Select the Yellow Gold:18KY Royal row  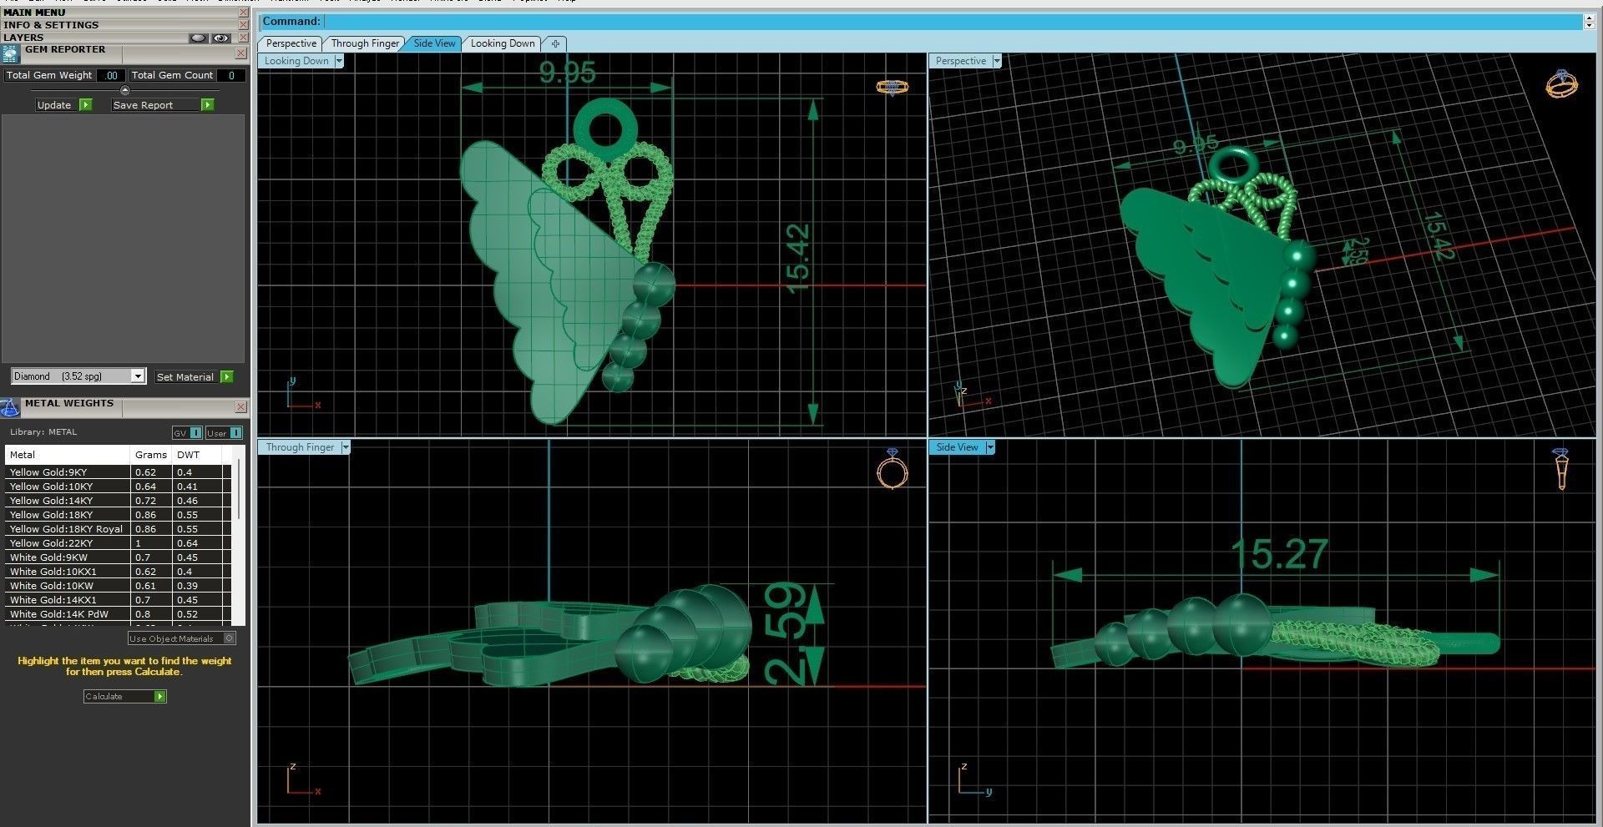[118, 529]
